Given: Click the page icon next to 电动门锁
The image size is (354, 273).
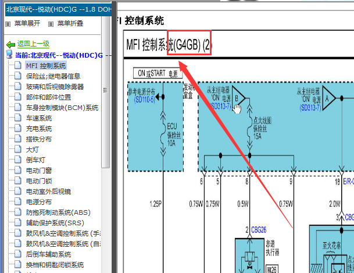Looking at the screenshot, I should click(18, 180).
